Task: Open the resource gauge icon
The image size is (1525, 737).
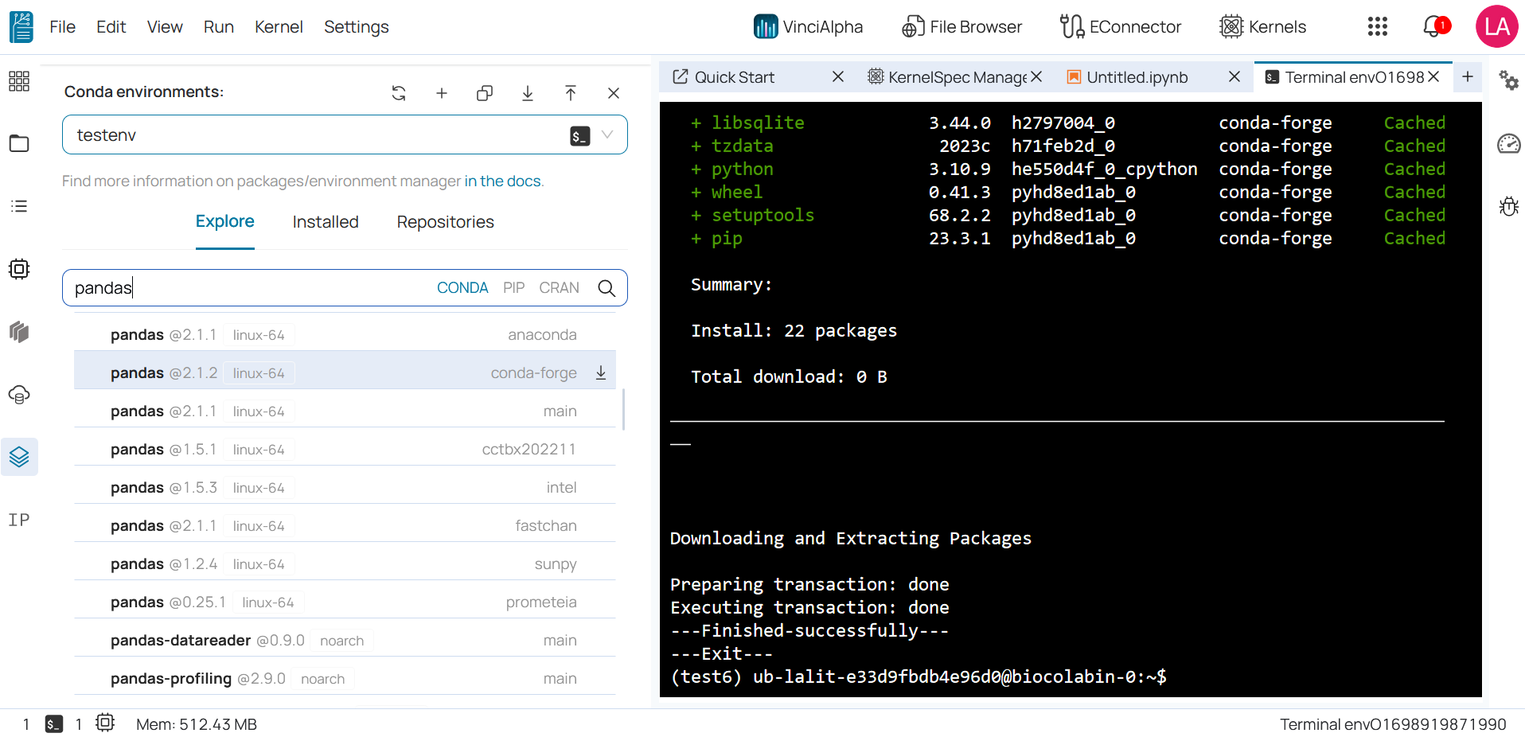Action: tap(1508, 144)
